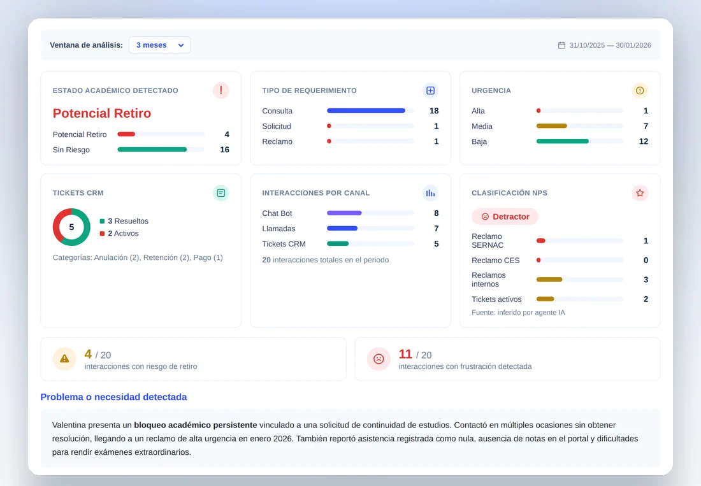
Task: Click the blue plus icon in Tipo de Requerimiento
Action: click(x=431, y=90)
